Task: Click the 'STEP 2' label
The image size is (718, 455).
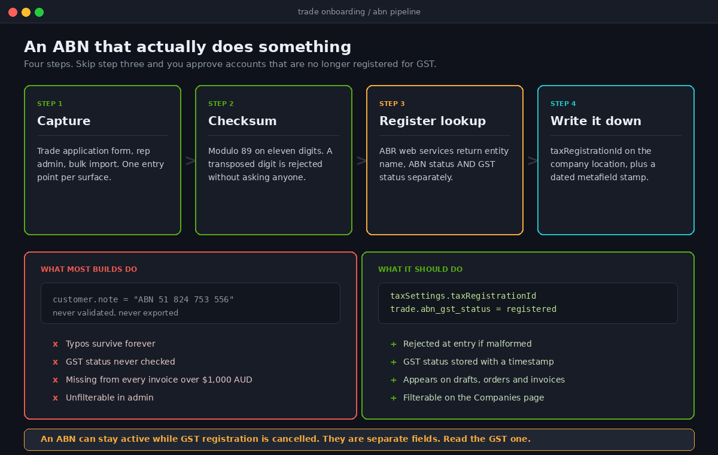Action: point(221,104)
